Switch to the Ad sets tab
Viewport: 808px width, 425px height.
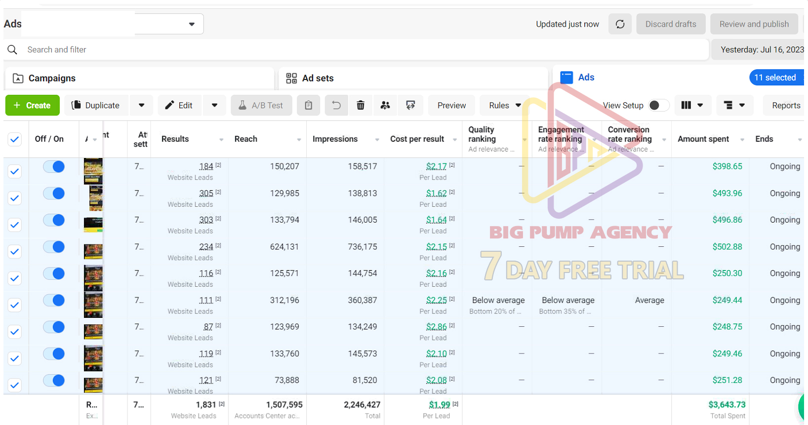pos(413,78)
